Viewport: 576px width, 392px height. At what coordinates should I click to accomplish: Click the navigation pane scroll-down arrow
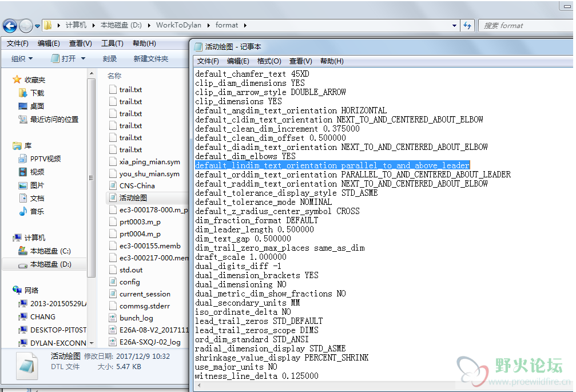tap(91, 343)
